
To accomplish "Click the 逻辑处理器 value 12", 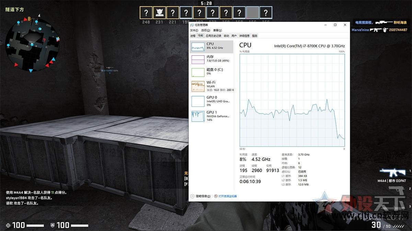I will tap(300, 167).
